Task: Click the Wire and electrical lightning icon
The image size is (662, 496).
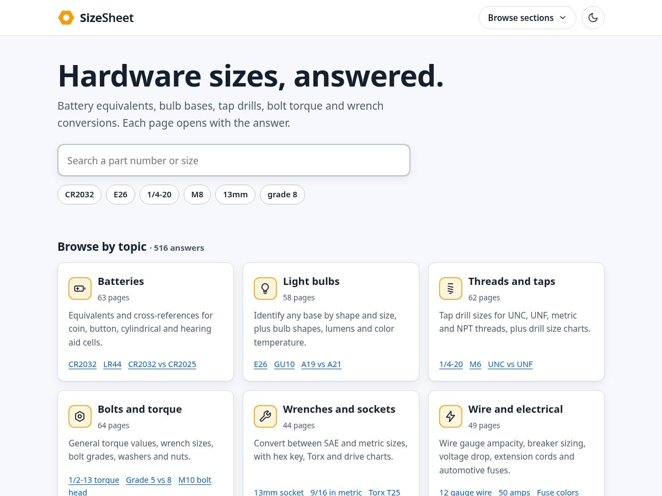Action: 451,416
